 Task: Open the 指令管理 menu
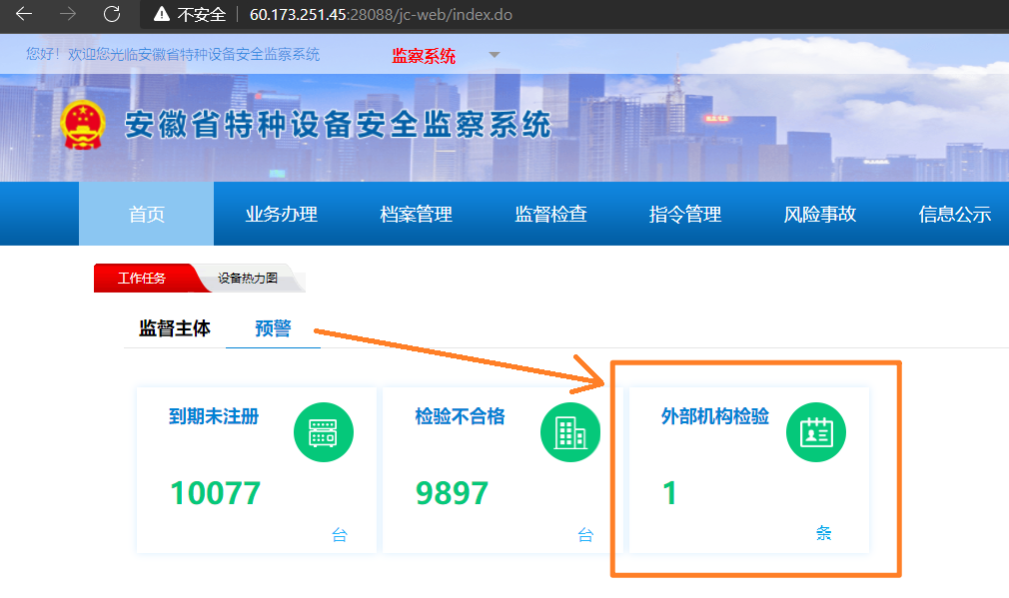[x=685, y=214]
